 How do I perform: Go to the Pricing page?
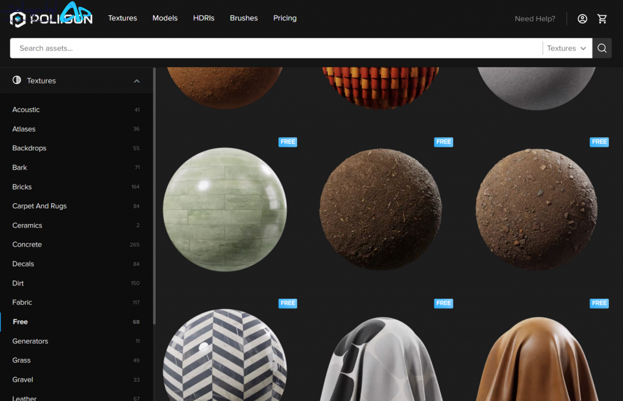click(285, 18)
